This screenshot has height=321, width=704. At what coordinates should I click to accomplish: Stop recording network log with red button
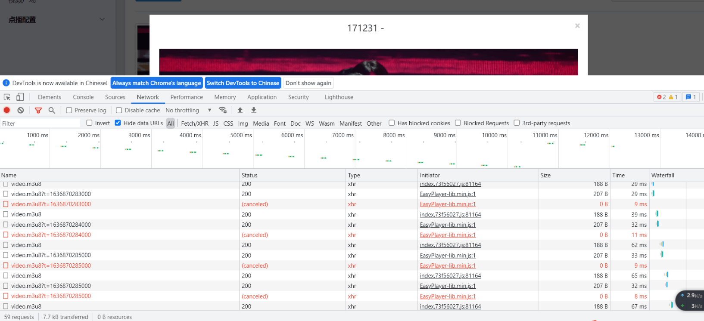(x=7, y=110)
